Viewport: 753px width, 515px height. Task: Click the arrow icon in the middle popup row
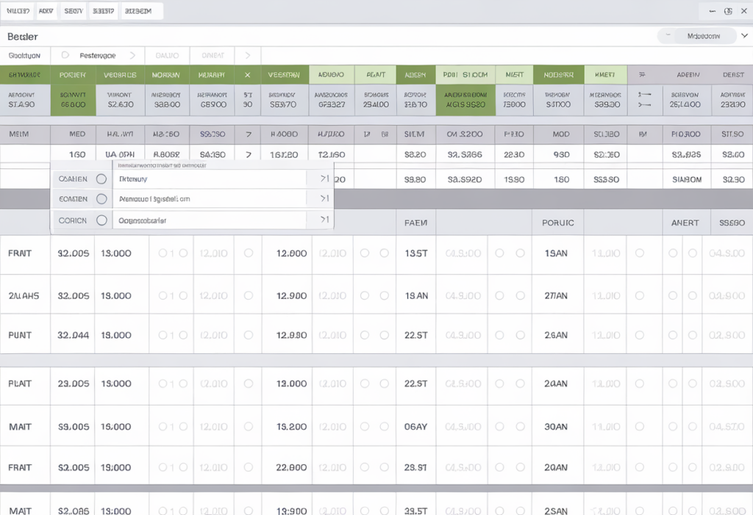[x=324, y=198]
